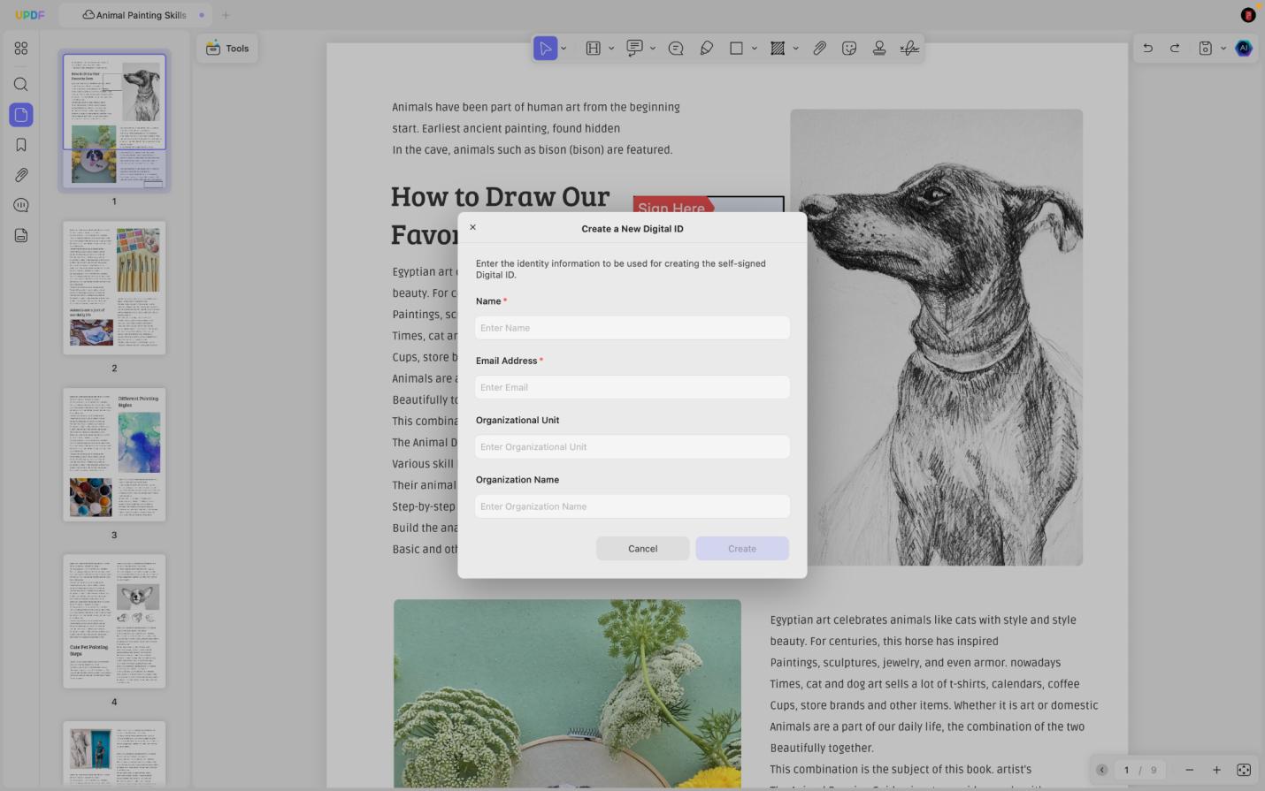
Task: Select the stamp tool in the toolbar
Action: (x=879, y=49)
